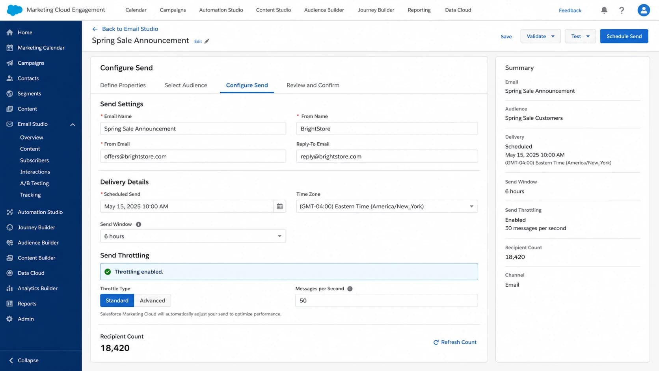Open the Scheduled Send calendar picker icon
659x371 pixels.
(x=279, y=206)
